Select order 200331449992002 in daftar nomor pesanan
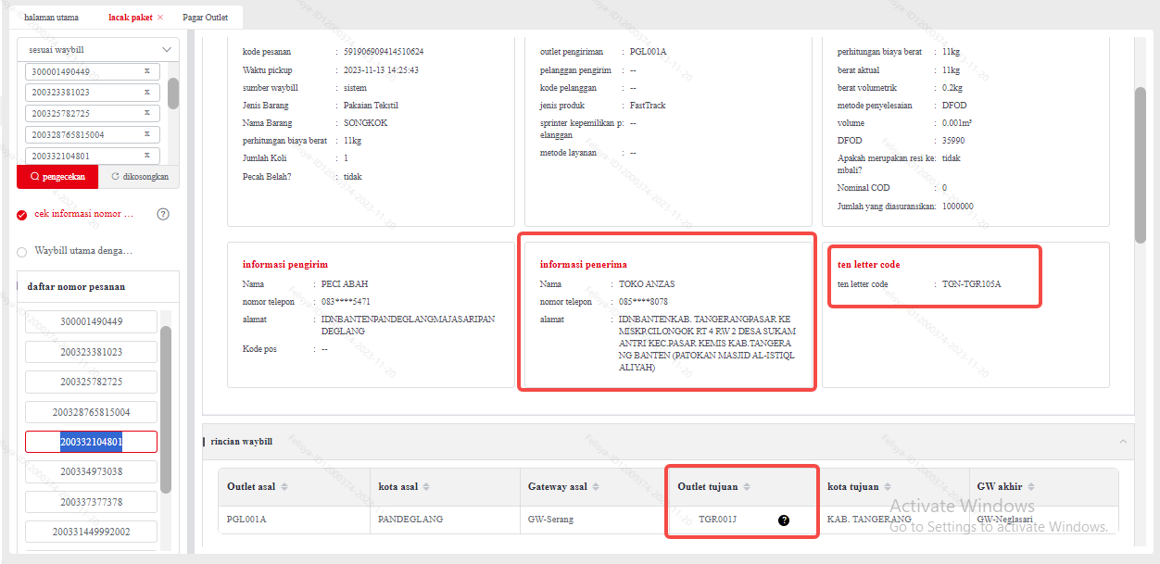Screen dimensions: 1160x564 click(x=91, y=532)
